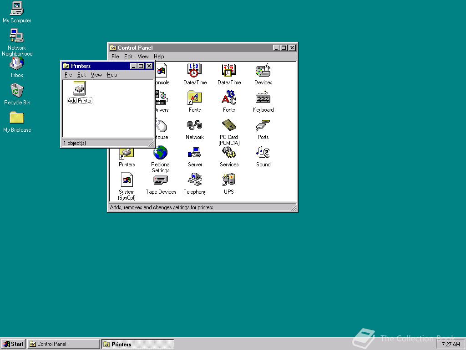
Task: Click the Printers window system menu icon
Action: (x=66, y=66)
